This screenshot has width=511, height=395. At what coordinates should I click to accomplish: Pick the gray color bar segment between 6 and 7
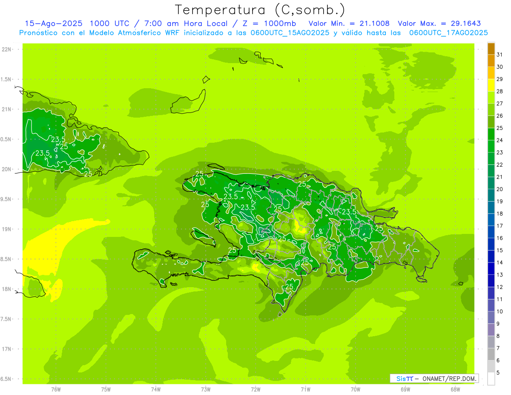click(491, 354)
